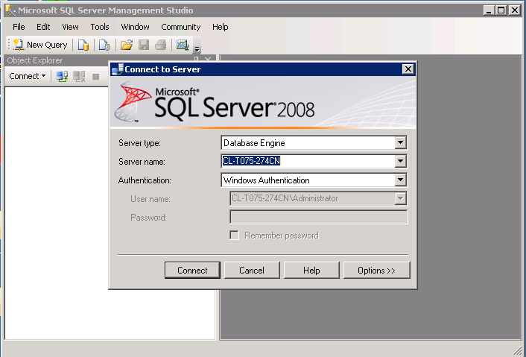The height and width of the screenshot is (357, 526).
Task: Click the Options >> button
Action: pyautogui.click(x=376, y=270)
